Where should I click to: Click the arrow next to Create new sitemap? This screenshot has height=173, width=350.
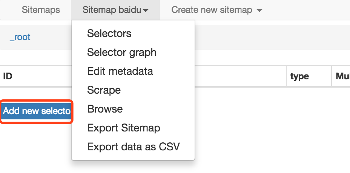coord(259,11)
